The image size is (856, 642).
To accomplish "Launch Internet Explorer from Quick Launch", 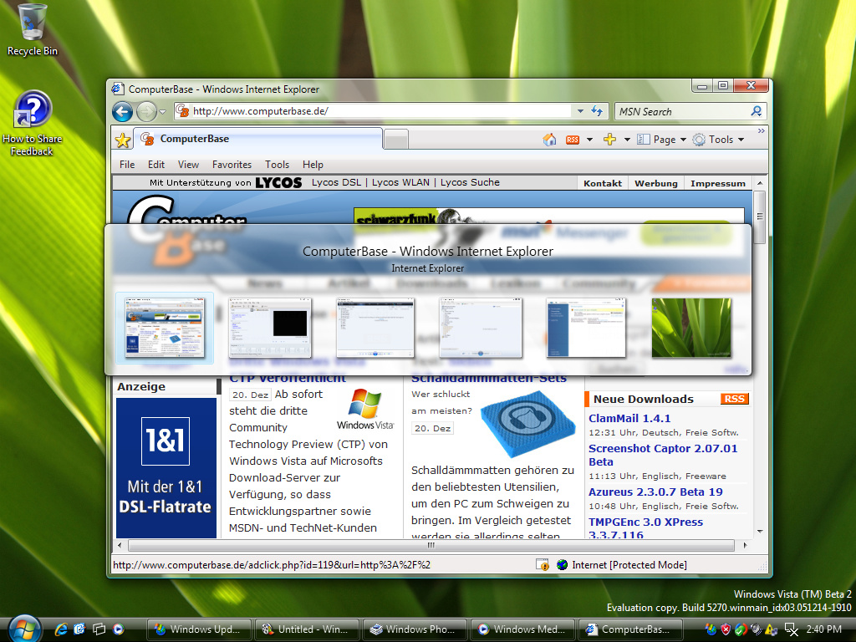I will [x=60, y=629].
